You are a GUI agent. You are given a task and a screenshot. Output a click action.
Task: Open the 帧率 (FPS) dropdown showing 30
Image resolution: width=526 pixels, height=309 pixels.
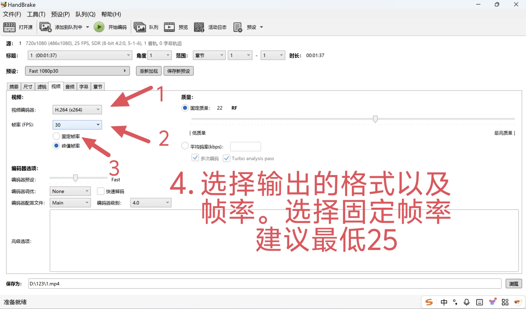tap(77, 125)
